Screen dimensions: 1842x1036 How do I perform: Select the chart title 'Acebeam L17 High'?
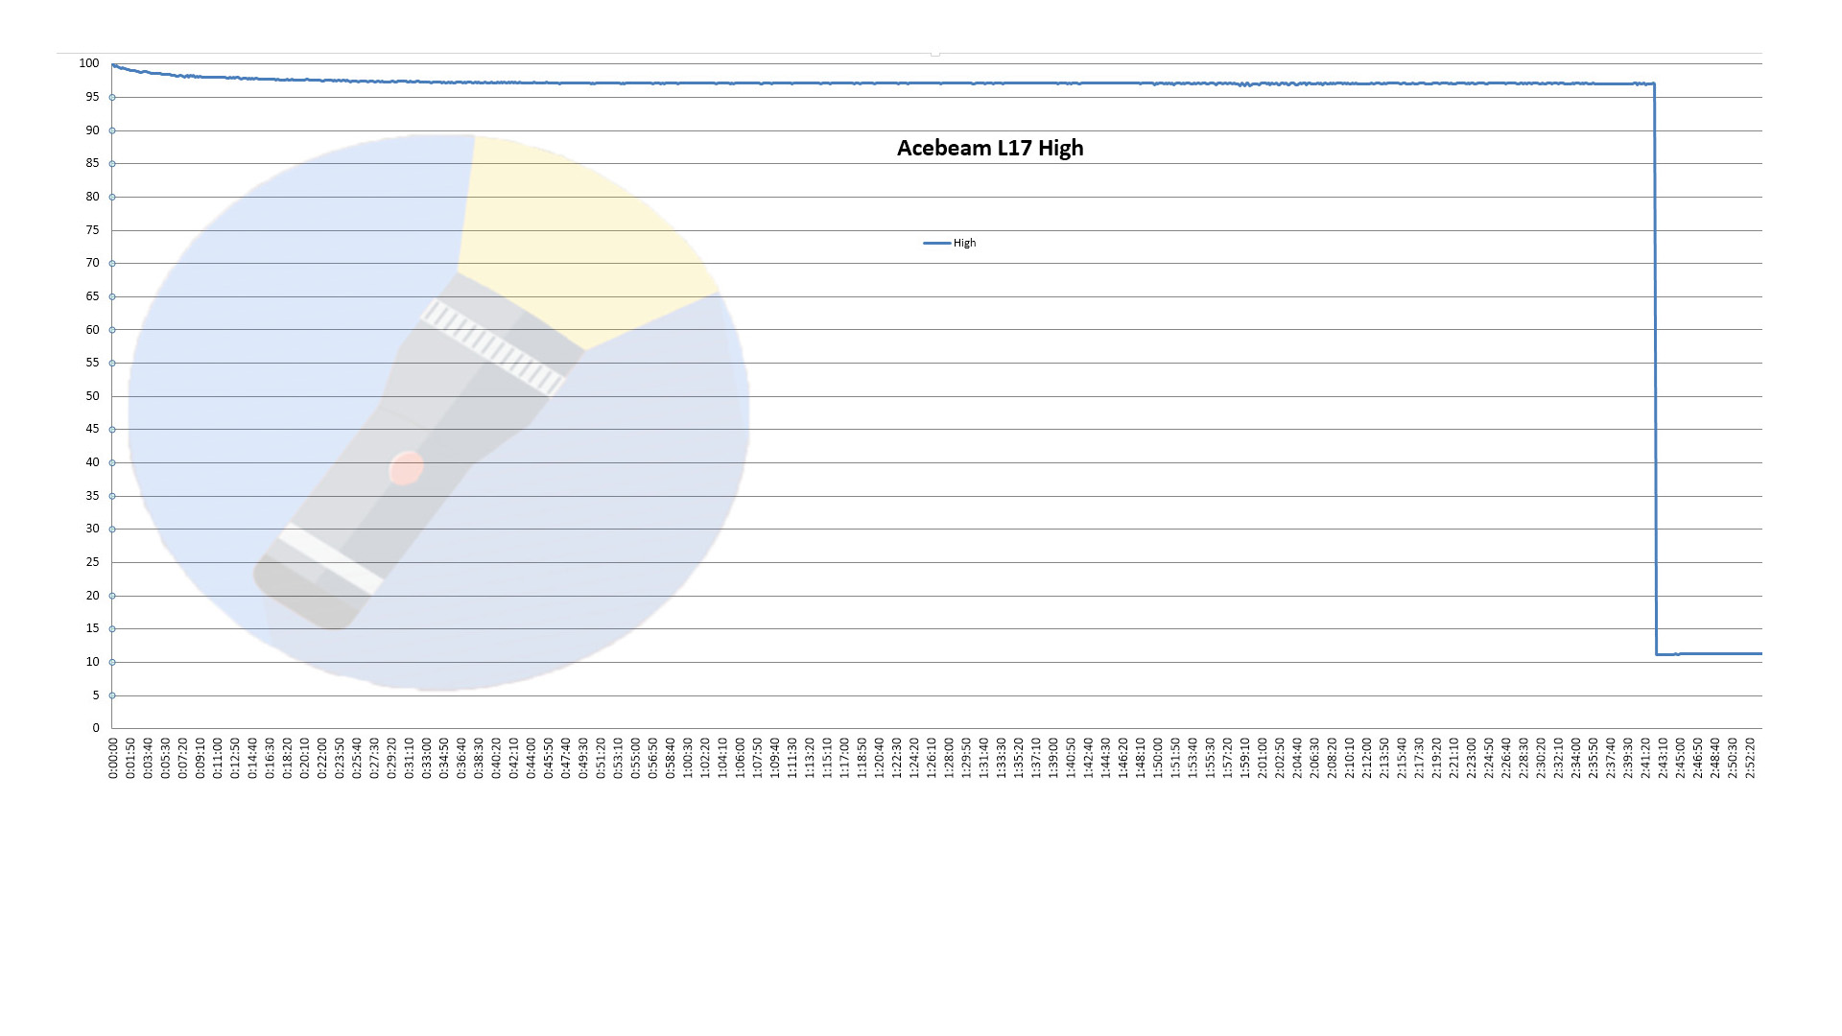pyautogui.click(x=990, y=148)
